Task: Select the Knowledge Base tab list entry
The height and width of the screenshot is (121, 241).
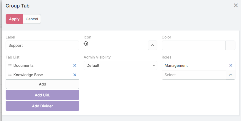Action: coord(40,75)
